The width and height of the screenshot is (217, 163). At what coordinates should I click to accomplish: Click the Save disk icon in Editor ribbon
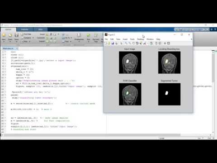tap(16, 35)
